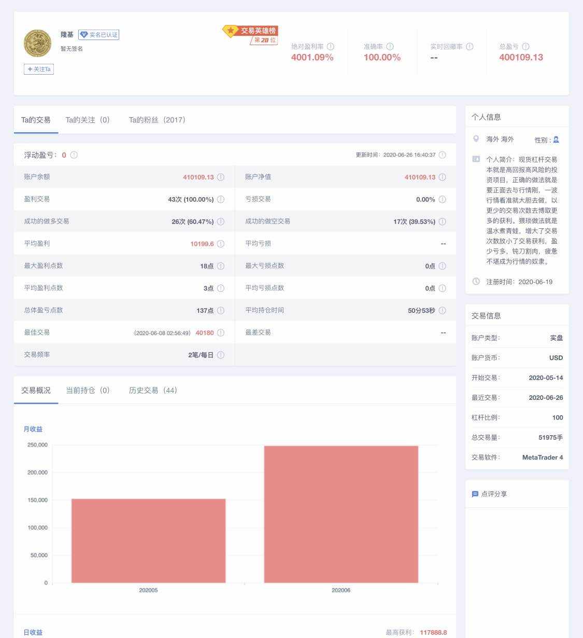This screenshot has width=583, height=638.
Task: View the 实名已认证 verification badge
Action: (98, 35)
